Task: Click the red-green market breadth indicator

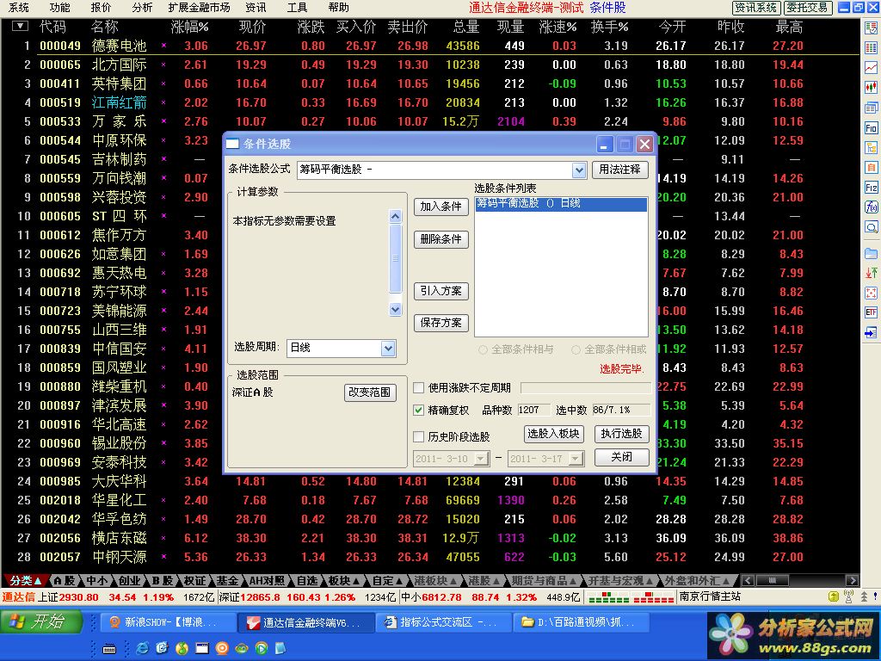Action: (631, 597)
